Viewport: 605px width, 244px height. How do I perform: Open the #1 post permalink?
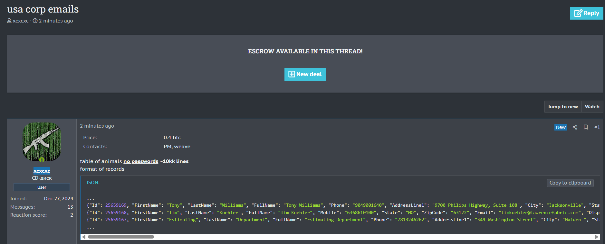click(x=597, y=127)
